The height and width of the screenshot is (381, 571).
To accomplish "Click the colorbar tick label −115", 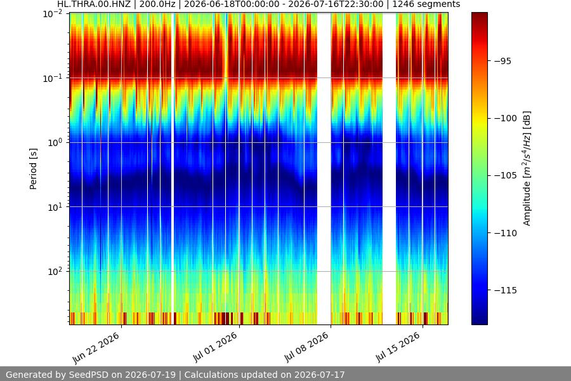I will tap(506, 290).
